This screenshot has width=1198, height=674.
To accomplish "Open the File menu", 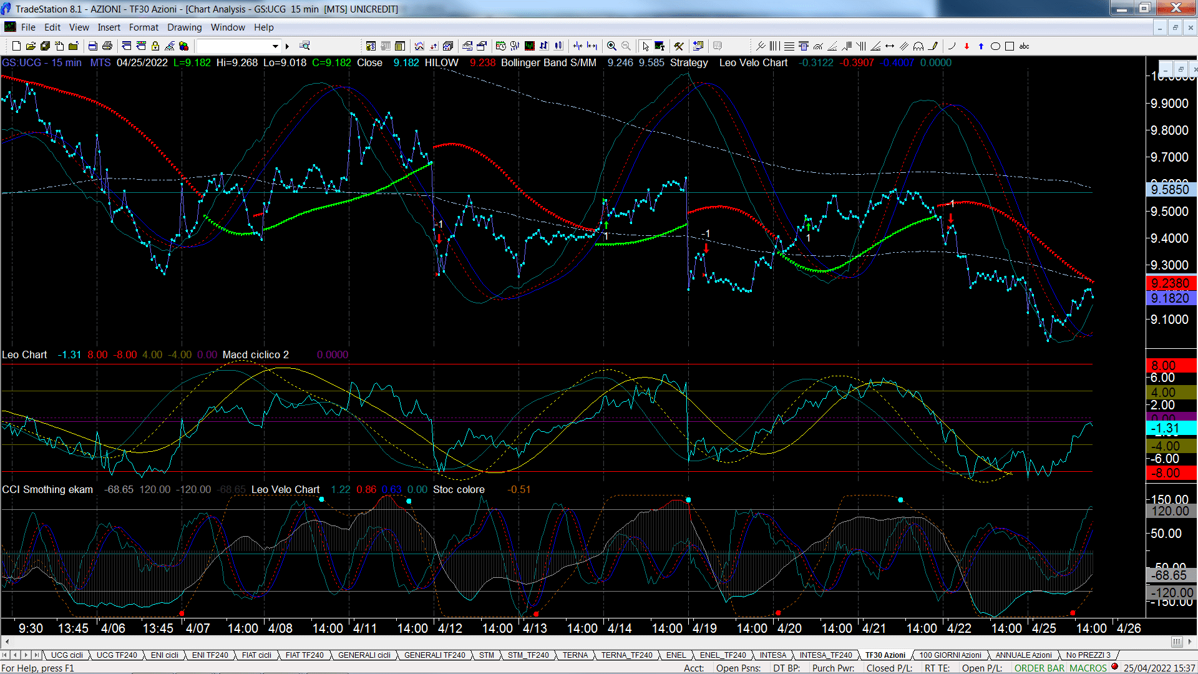I will tap(28, 27).
